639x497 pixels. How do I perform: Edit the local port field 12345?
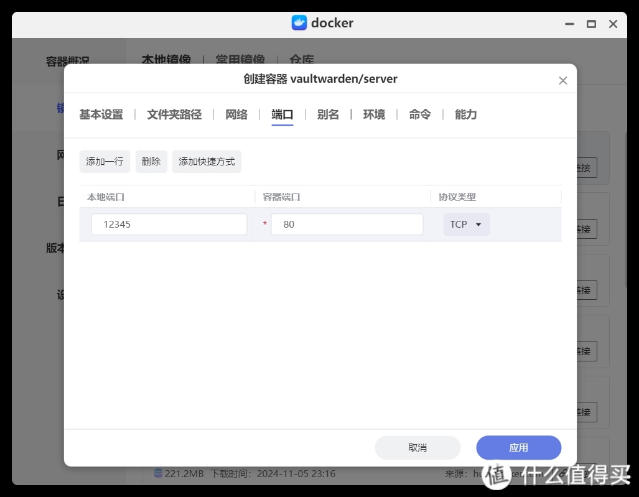coord(169,225)
